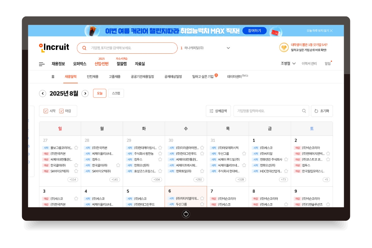Click the Incruit logo
Viewport: 372px width, 248px height.
click(54, 47)
